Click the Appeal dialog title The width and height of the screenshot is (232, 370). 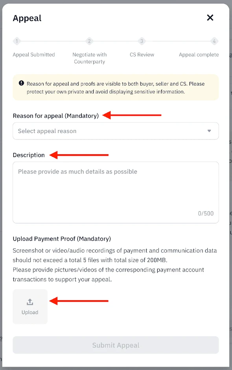(x=27, y=18)
